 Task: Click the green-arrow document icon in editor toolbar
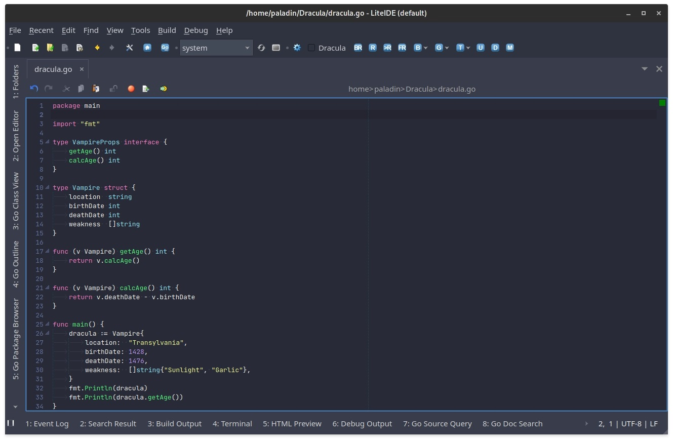146,89
